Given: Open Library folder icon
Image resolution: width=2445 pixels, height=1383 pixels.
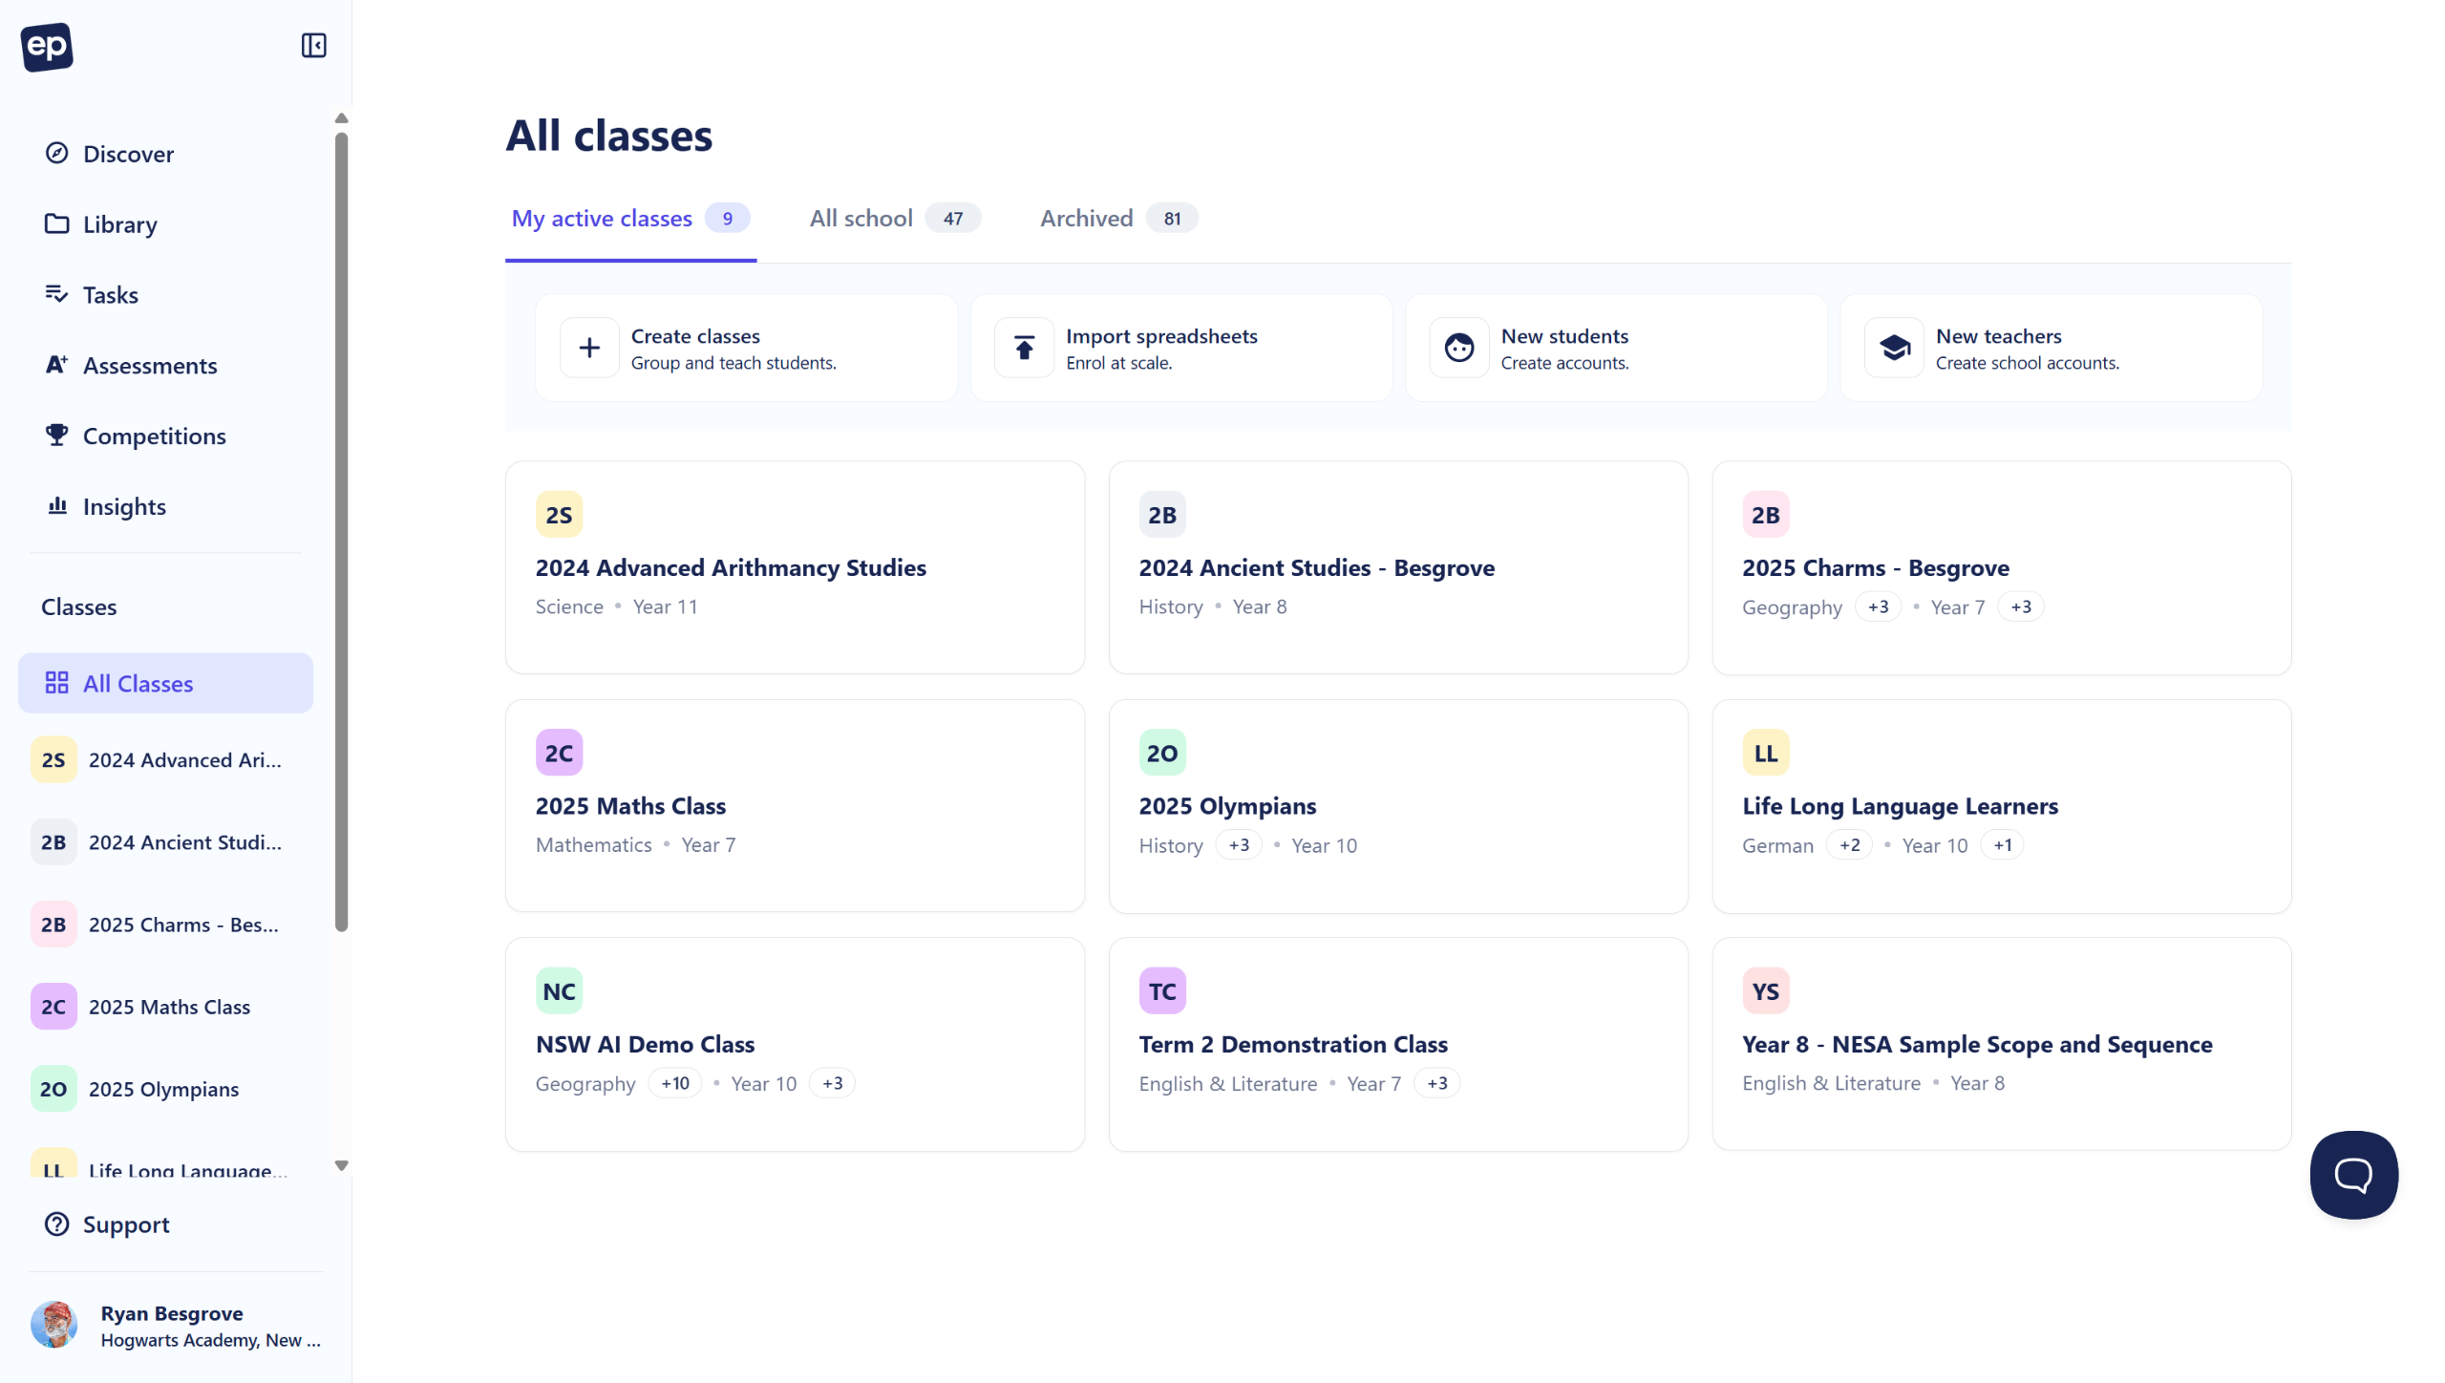Looking at the screenshot, I should [x=57, y=223].
